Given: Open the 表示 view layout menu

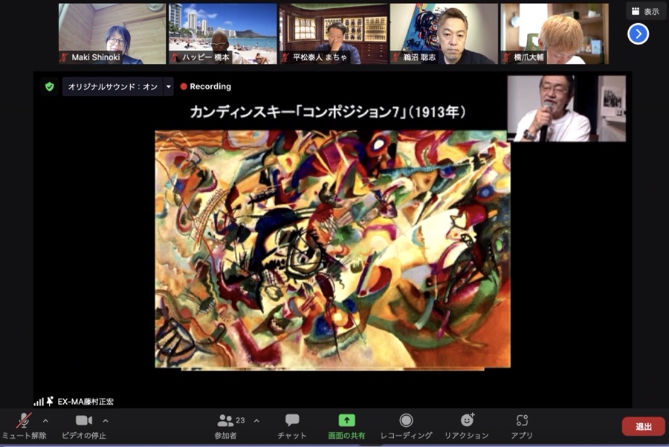Looking at the screenshot, I should point(645,11).
